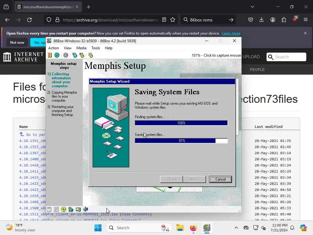Open a new Firefox tab
The image size is (313, 235).
pyautogui.click(x=88, y=7)
